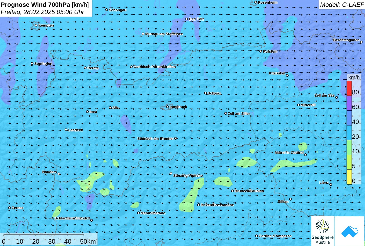365x246 pixels.
Task: Click the GeoSphere Austria logo
Action: pos(323,231)
